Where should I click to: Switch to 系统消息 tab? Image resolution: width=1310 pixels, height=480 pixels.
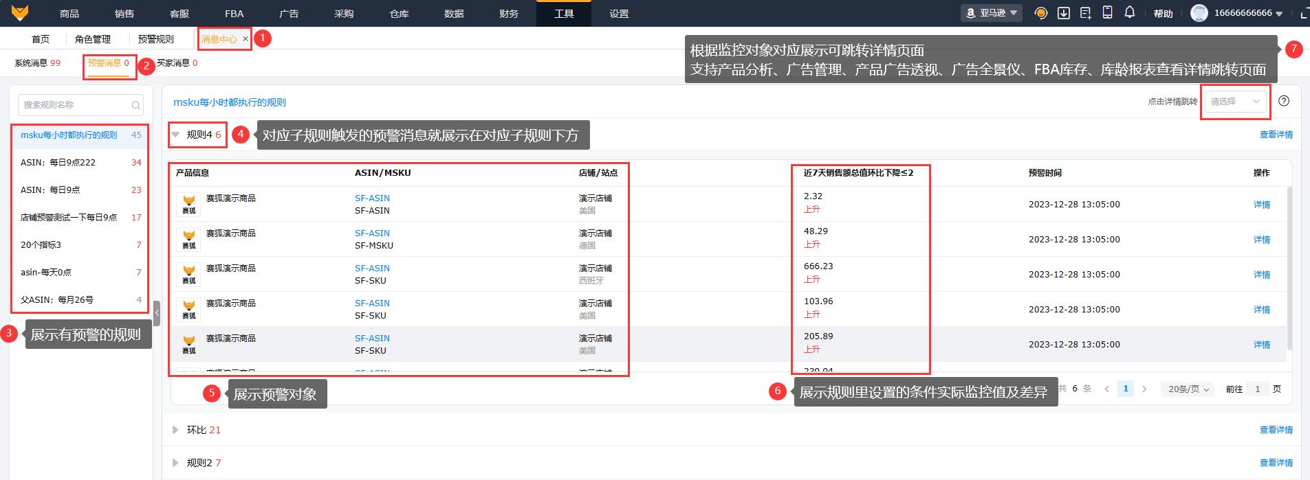[37, 62]
